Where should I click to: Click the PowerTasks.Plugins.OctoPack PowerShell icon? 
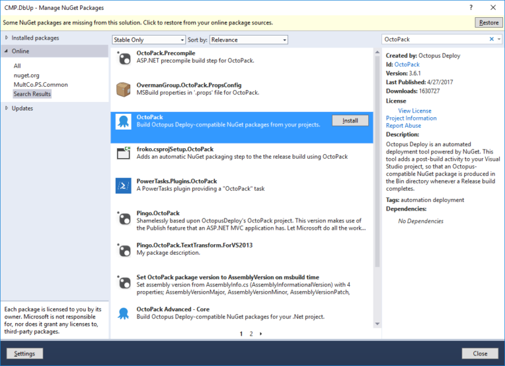(x=123, y=185)
